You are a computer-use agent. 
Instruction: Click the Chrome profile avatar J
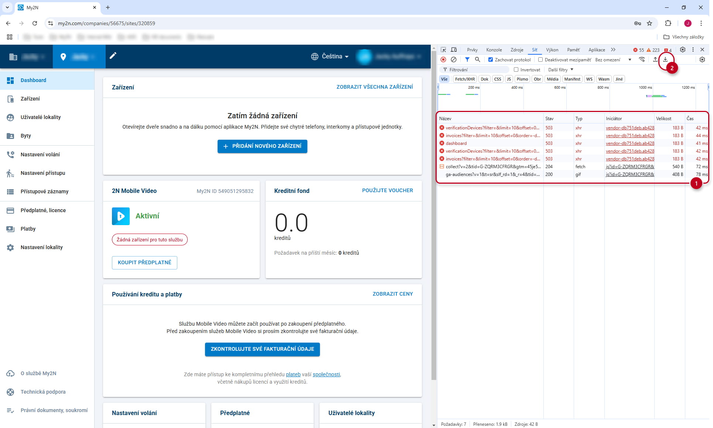click(688, 23)
